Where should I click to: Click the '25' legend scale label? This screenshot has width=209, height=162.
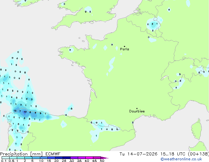pyautogui.click(x=64, y=161)
